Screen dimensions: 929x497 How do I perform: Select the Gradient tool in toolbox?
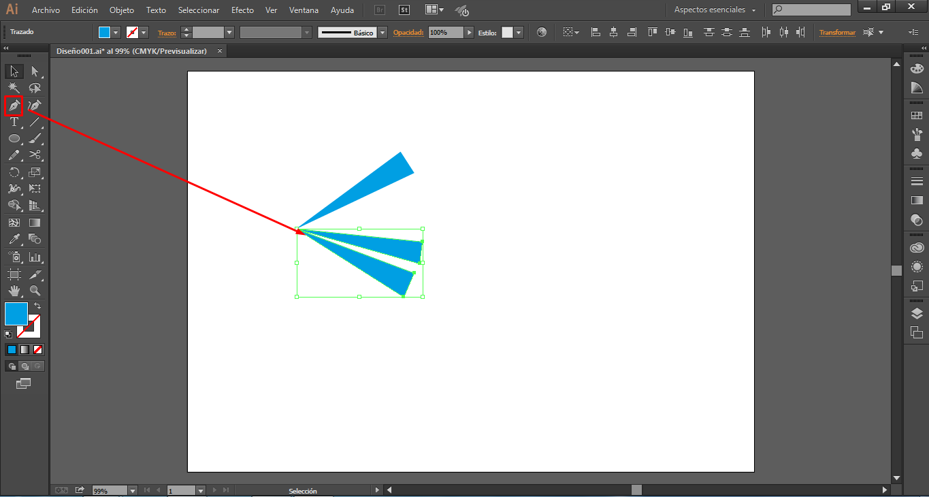(35, 223)
